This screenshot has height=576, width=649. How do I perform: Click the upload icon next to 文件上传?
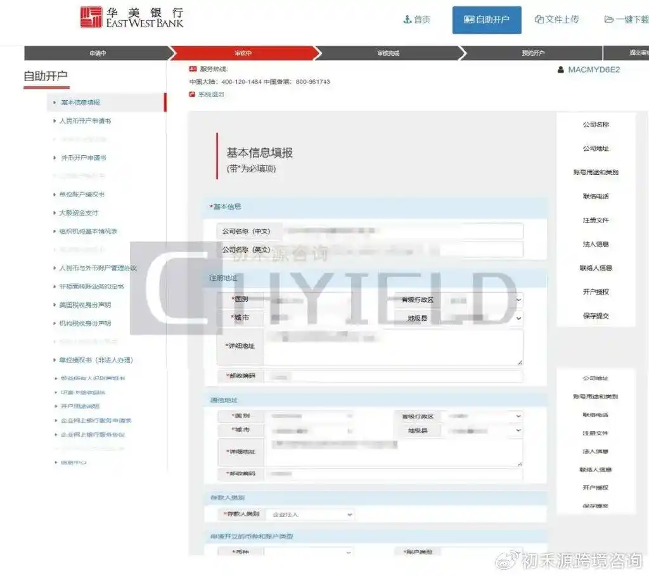(539, 20)
